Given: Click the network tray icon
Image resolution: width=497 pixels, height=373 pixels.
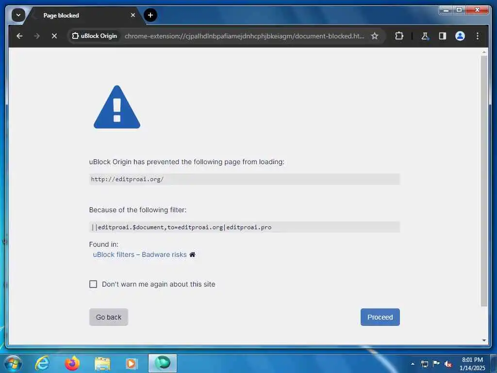Looking at the screenshot, I should point(424,364).
